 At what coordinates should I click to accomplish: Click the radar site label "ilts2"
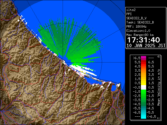[131, 10]
